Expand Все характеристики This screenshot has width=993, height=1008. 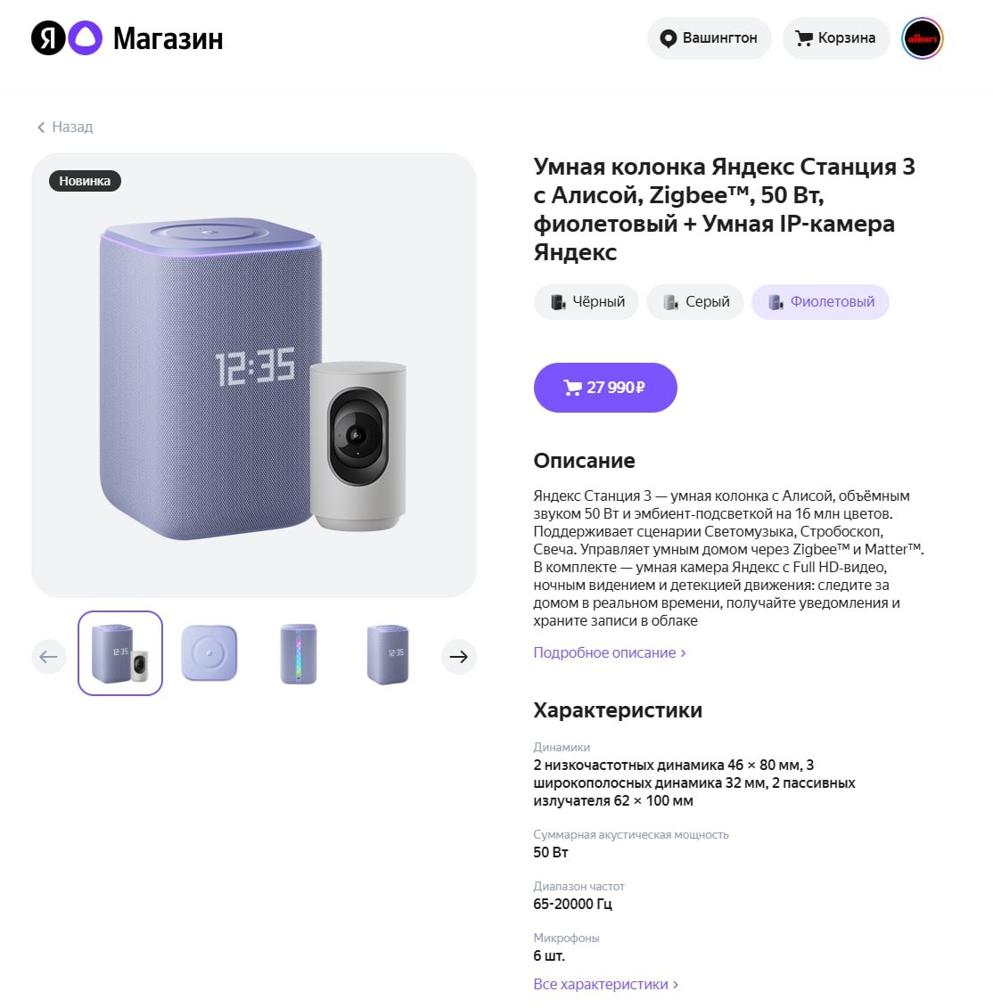pos(605,984)
